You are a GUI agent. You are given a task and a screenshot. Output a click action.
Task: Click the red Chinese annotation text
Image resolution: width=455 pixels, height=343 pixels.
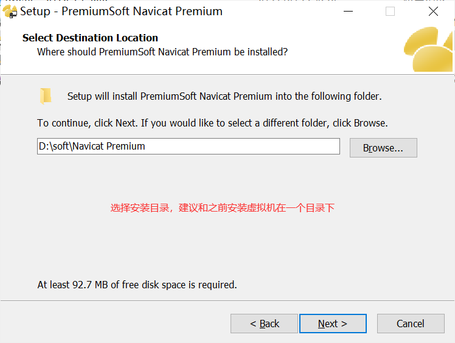pyautogui.click(x=223, y=208)
